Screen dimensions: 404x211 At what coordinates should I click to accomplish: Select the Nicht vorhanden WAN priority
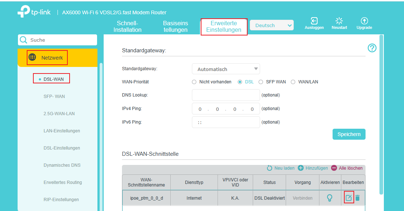(194, 82)
